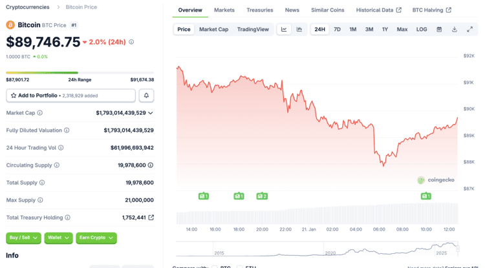Select the 7D time range
The width and height of the screenshot is (485, 268).
point(337,30)
